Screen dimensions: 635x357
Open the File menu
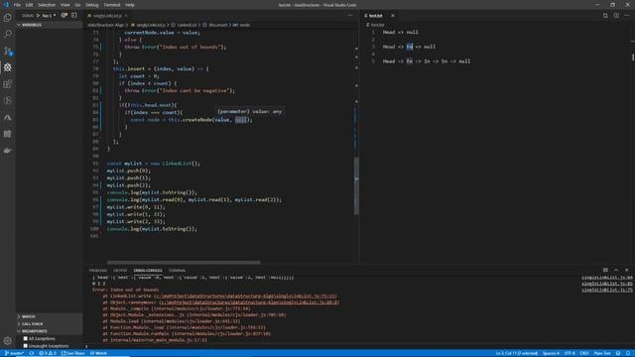point(17,5)
